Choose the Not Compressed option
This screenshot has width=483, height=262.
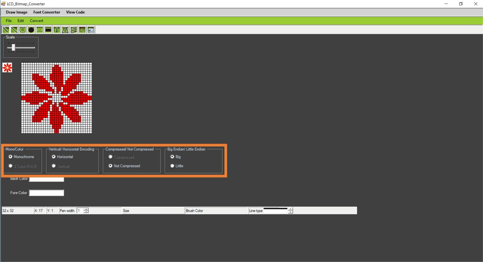click(110, 166)
